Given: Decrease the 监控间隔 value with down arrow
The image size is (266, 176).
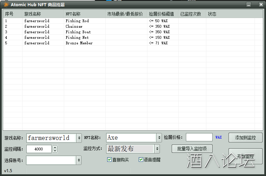Looking at the screenshot, I should [x=55, y=151].
